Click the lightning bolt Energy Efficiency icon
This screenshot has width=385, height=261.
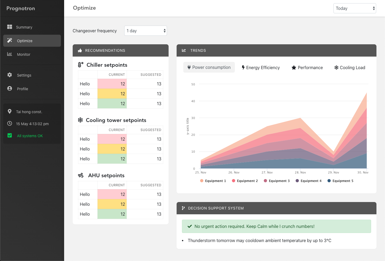tap(243, 68)
